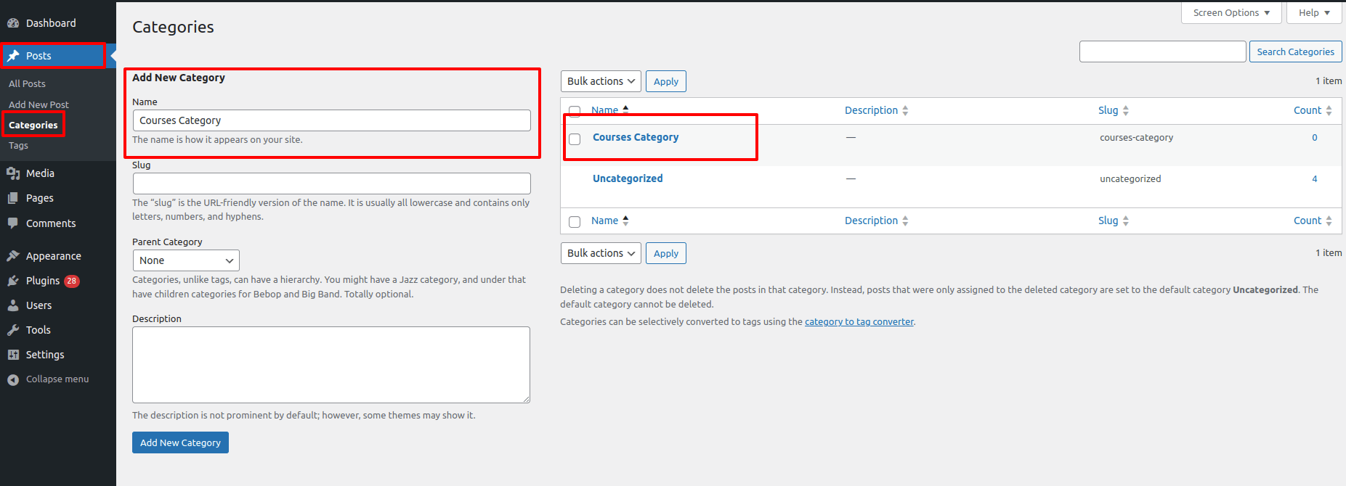Expand the Screen Options panel
The image size is (1346, 486).
pos(1231,13)
